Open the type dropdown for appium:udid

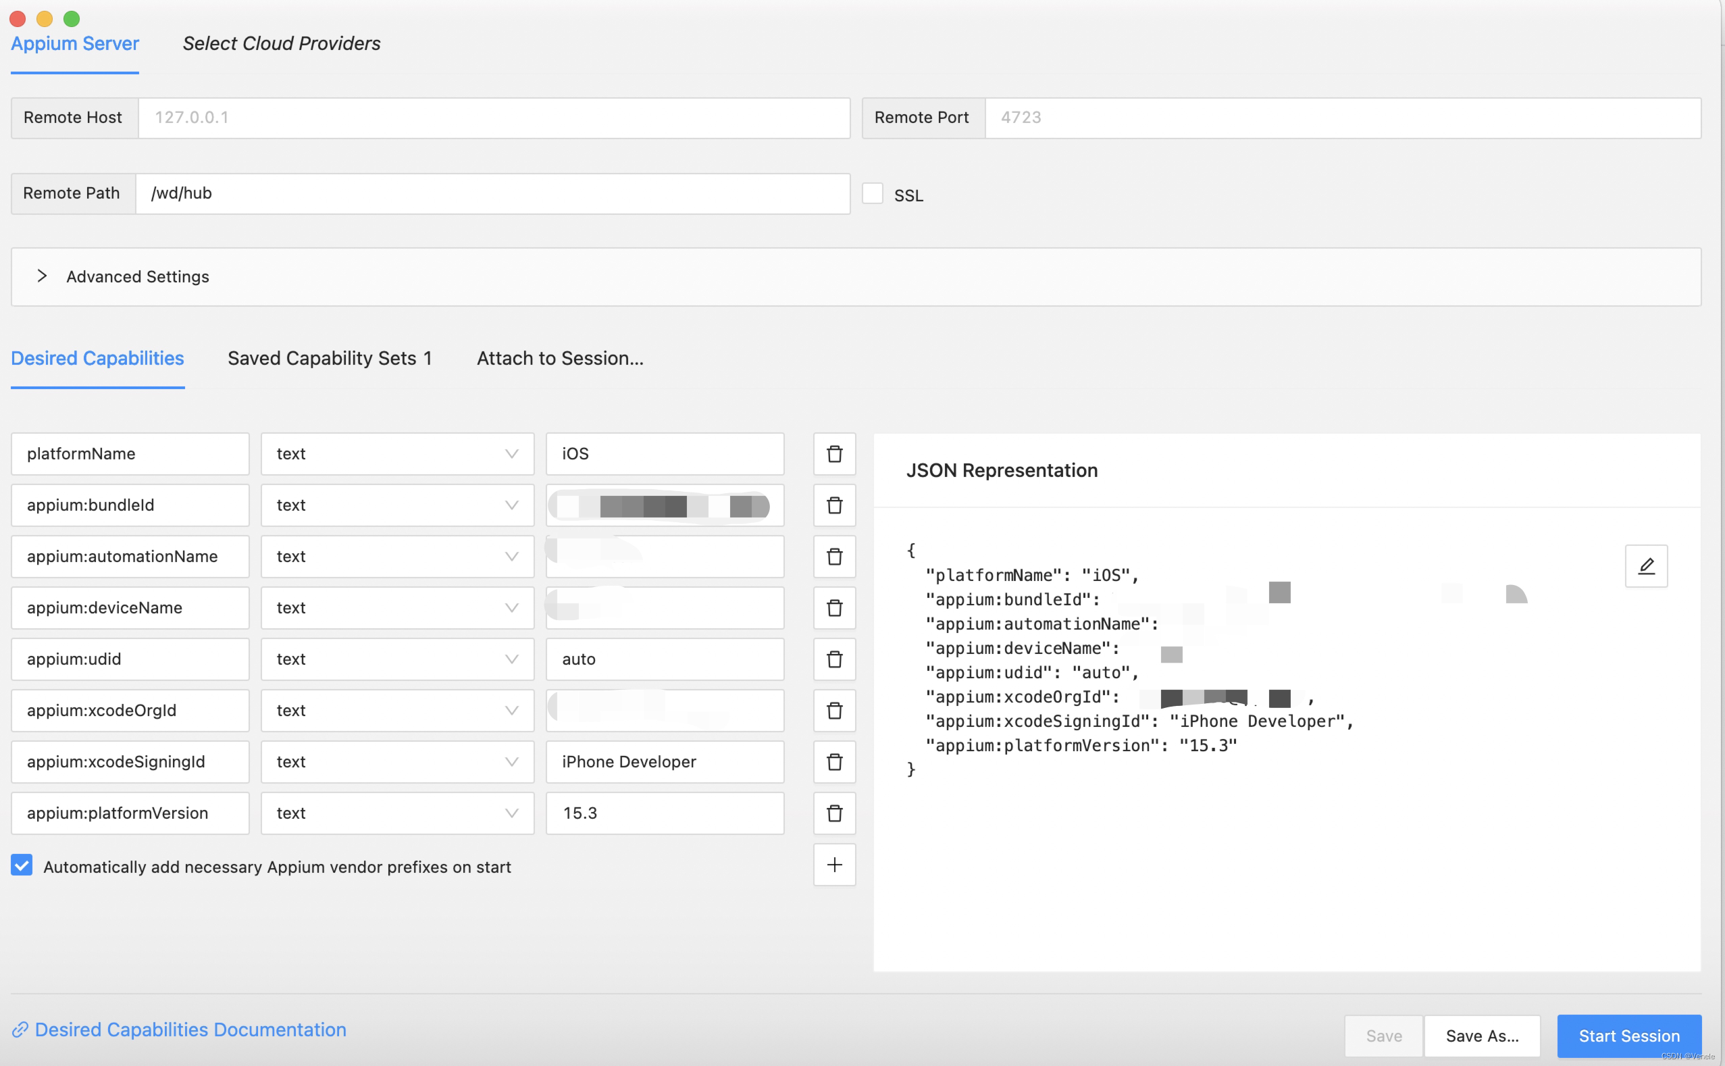(397, 659)
